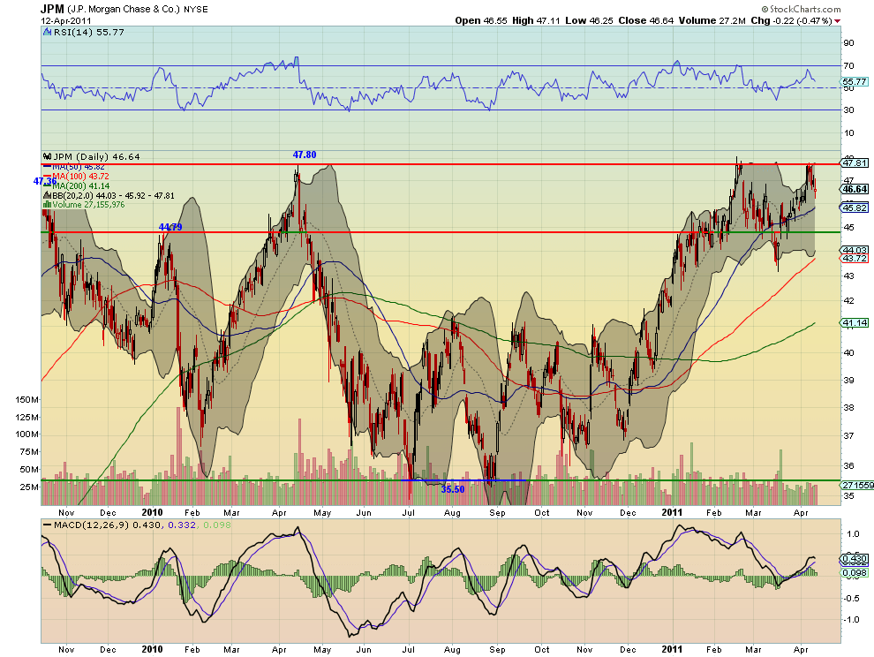Click the 2010 label on MACD panel date axis
Screen dimensions: 874x657
click(152, 649)
